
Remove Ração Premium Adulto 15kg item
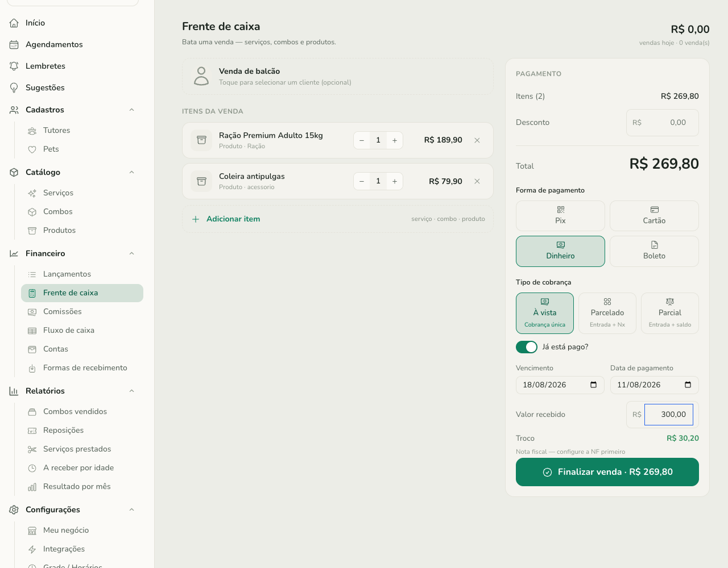tap(477, 140)
